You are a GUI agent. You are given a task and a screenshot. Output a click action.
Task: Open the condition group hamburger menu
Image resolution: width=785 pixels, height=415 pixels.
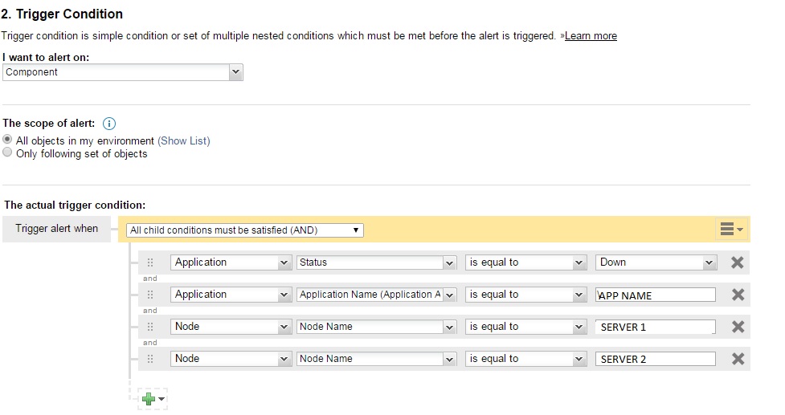pyautogui.click(x=730, y=230)
